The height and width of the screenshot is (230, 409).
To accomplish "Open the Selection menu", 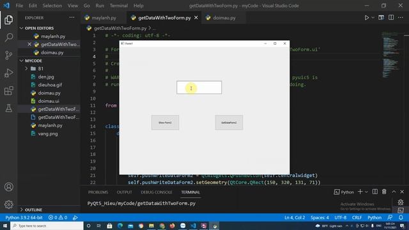I will [52, 6].
